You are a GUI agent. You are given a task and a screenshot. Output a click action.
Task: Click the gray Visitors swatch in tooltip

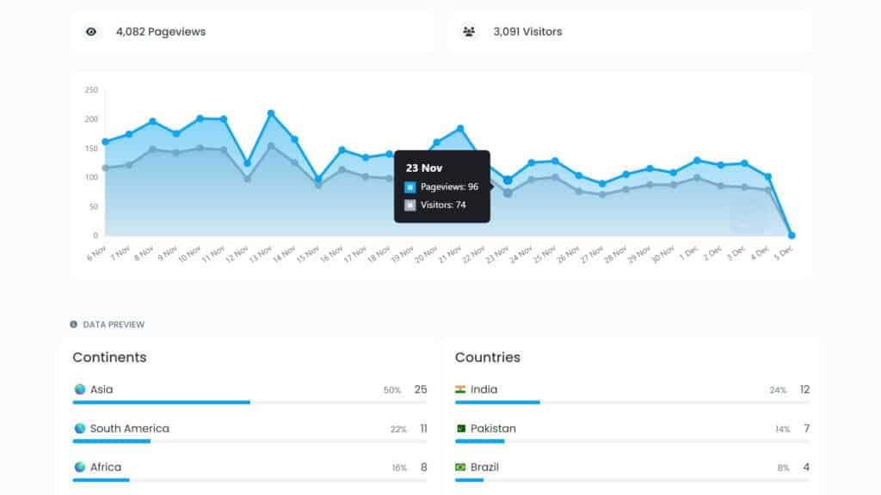click(410, 205)
